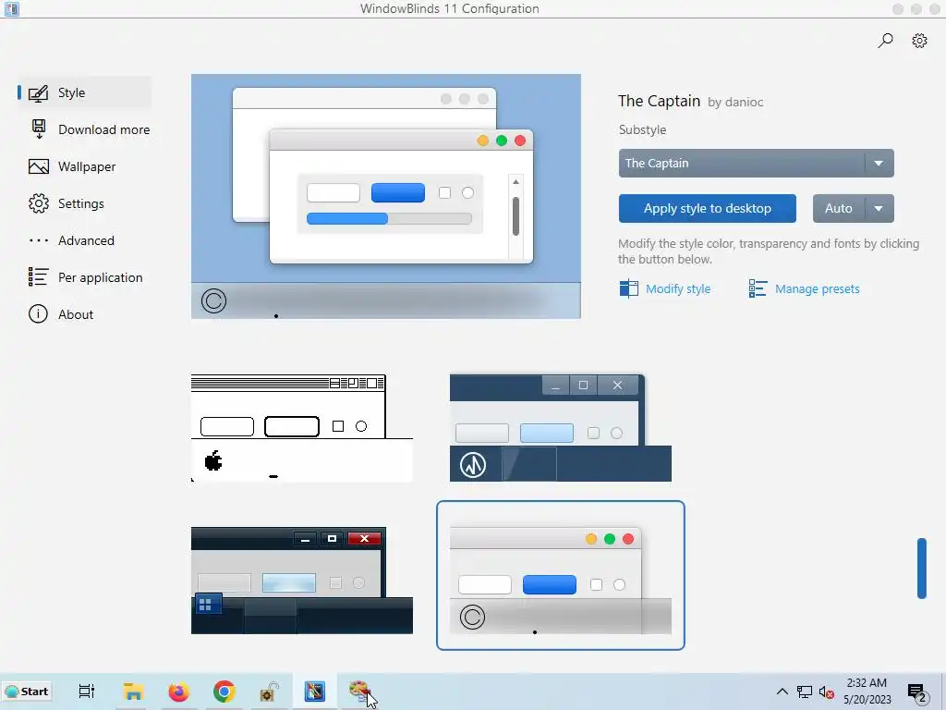Screen dimensions: 946x710
Task: Click the muted volume tray icon
Action: (827, 692)
